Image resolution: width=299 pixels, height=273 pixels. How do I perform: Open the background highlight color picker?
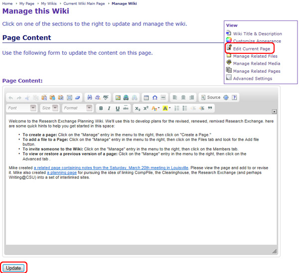tap(166, 108)
